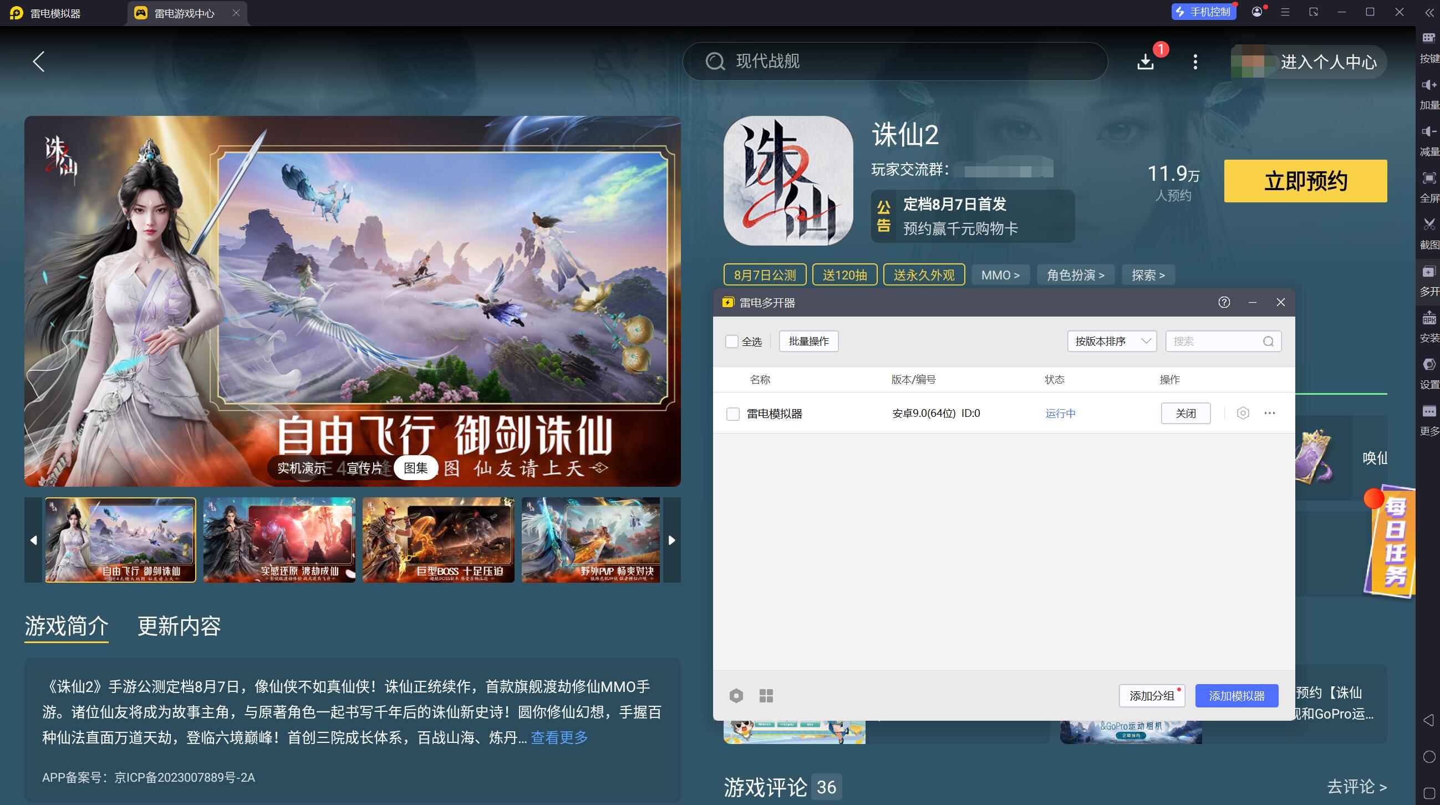Click the search magnifier icon in game center
The image size is (1440, 805).
pos(715,61)
